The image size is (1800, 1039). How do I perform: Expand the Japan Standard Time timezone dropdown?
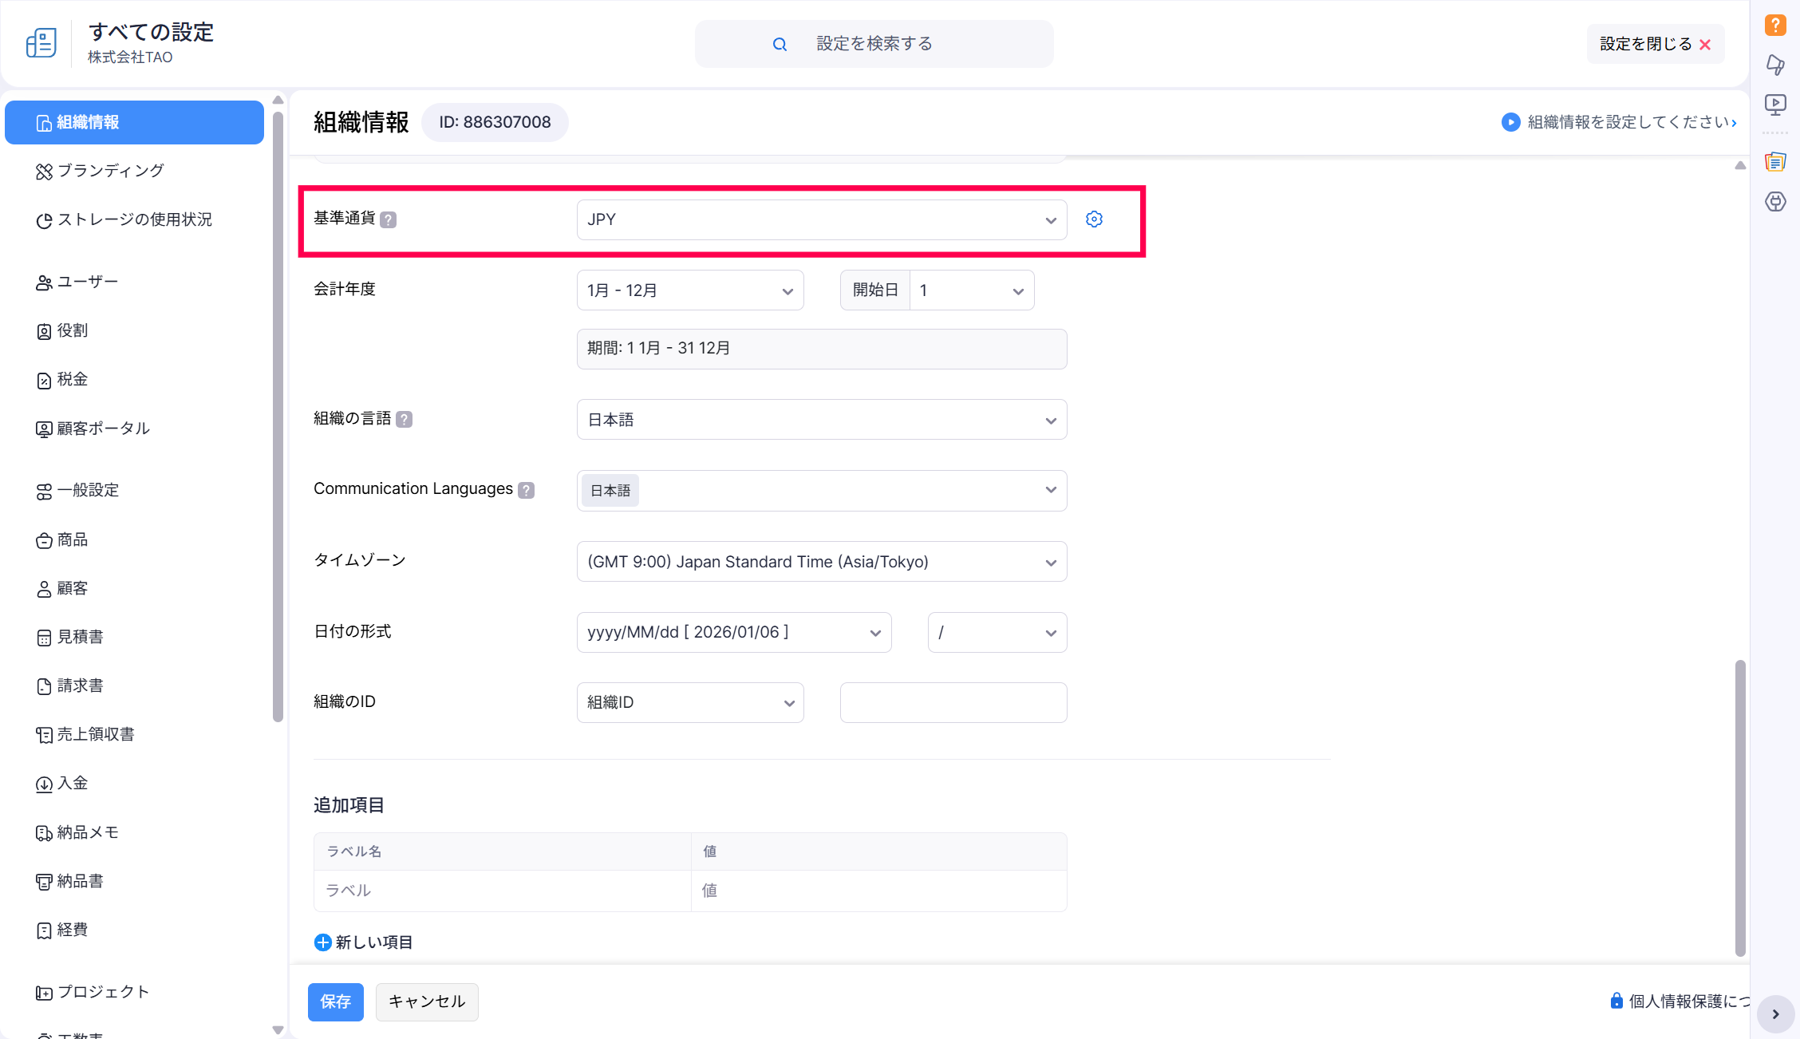821,562
